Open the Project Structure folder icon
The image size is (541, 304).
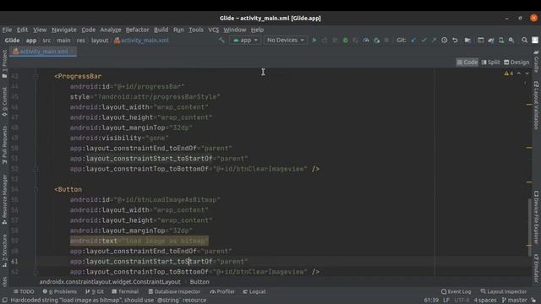(467, 41)
